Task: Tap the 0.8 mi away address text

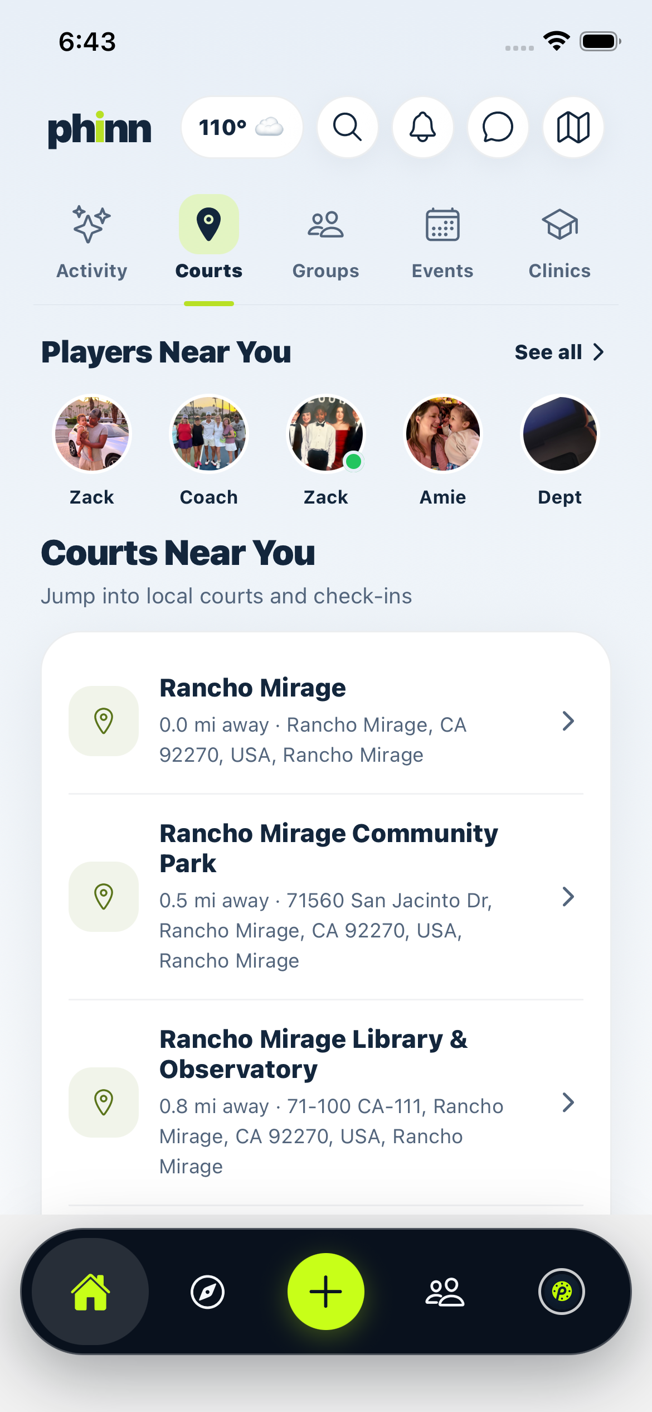Action: [x=331, y=1136]
